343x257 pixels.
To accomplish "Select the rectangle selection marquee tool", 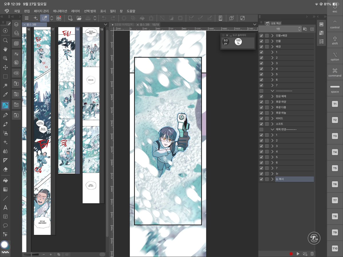I will point(5,76).
